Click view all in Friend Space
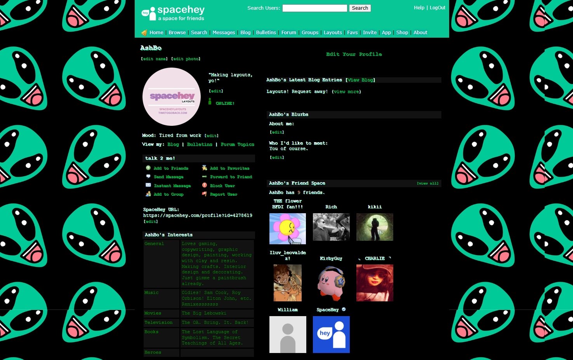The image size is (573, 360). pyautogui.click(x=427, y=183)
